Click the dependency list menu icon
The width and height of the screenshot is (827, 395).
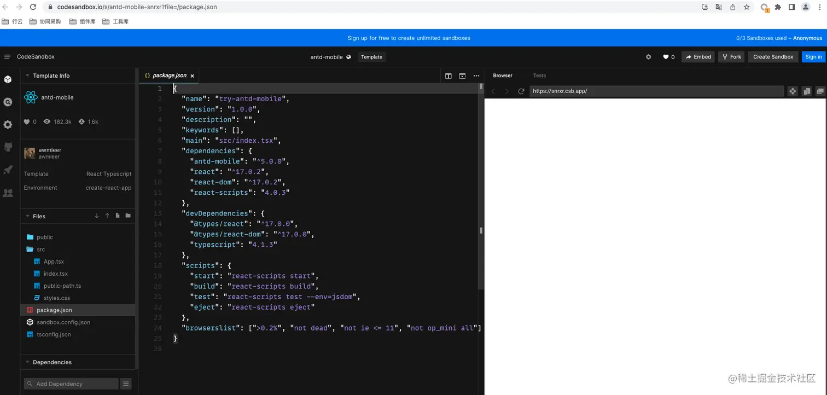point(126,384)
